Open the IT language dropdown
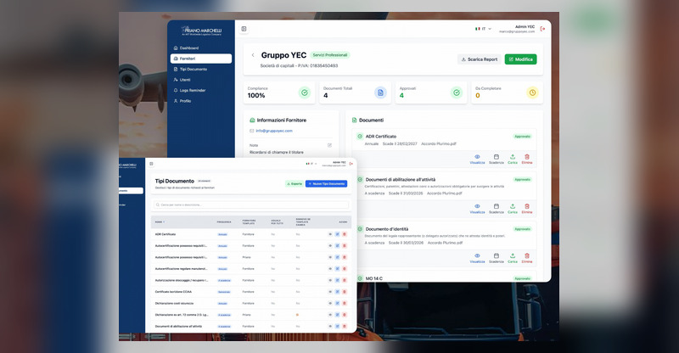The width and height of the screenshot is (679, 353). [x=483, y=29]
